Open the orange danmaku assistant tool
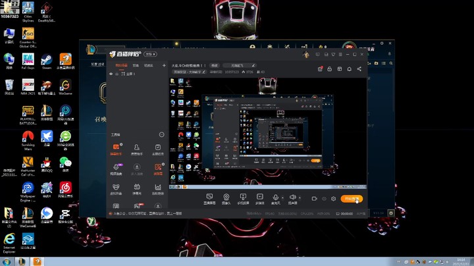Image resolution: width=474 pixels, height=266 pixels. [116, 149]
